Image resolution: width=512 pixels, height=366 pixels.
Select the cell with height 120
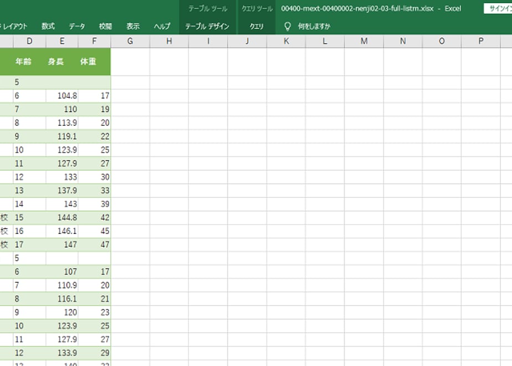[62, 312]
